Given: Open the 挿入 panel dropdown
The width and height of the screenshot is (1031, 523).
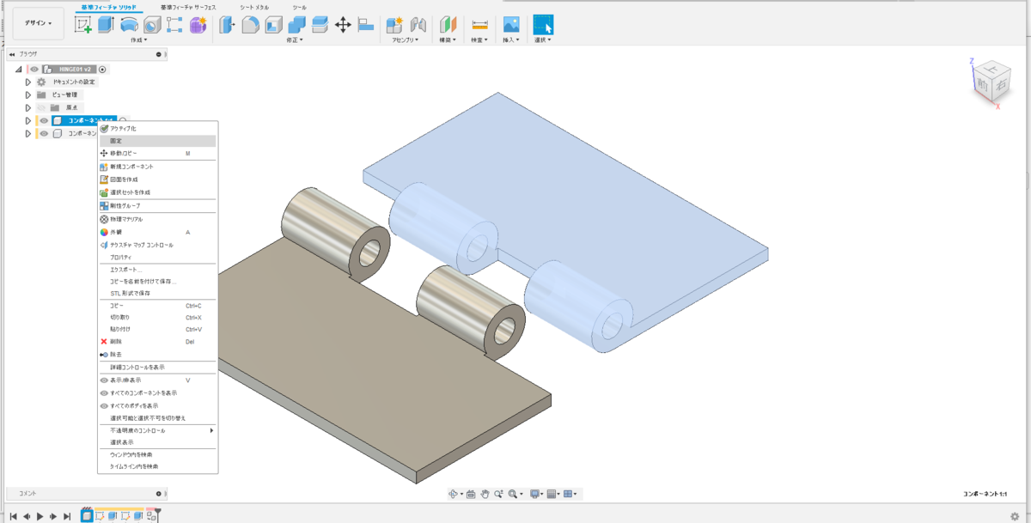Looking at the screenshot, I should tap(511, 40).
